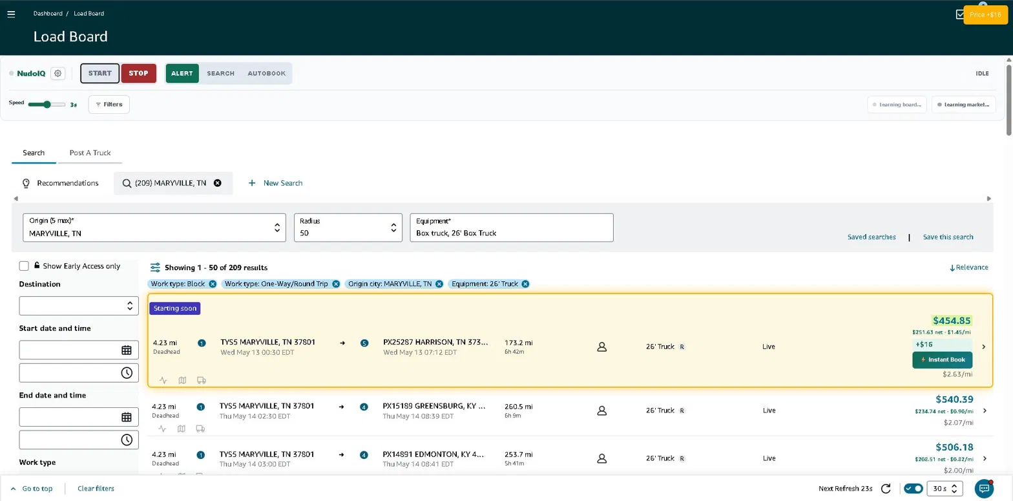Remove One-Way/Round Trip filter chip

point(336,284)
